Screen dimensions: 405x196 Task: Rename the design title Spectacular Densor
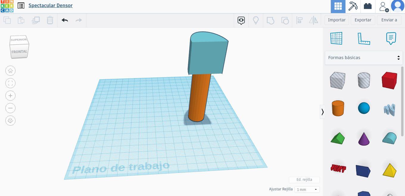pos(51,5)
